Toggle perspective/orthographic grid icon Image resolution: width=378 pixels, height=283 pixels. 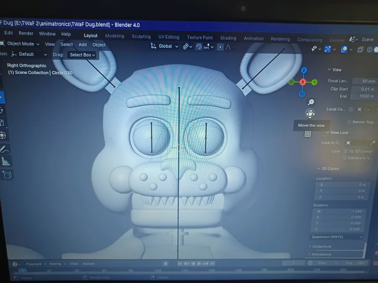pyautogui.click(x=307, y=134)
